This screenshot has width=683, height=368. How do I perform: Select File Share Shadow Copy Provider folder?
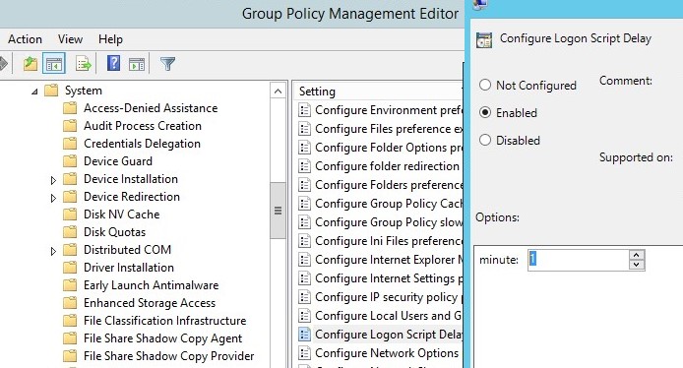(168, 356)
